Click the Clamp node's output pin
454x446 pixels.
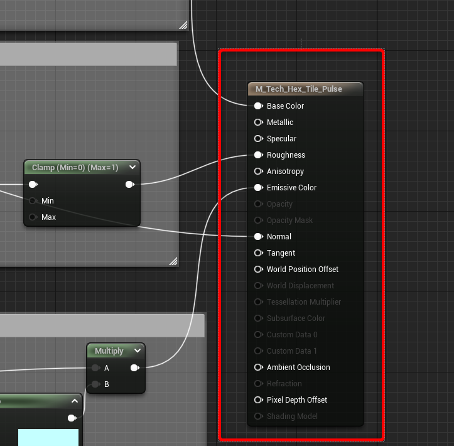click(130, 185)
